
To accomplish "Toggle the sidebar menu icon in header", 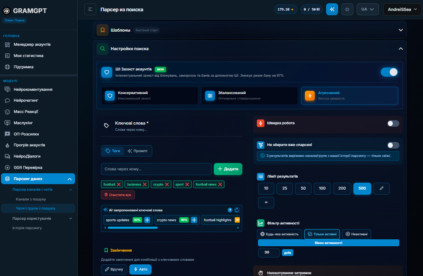I will (90, 9).
